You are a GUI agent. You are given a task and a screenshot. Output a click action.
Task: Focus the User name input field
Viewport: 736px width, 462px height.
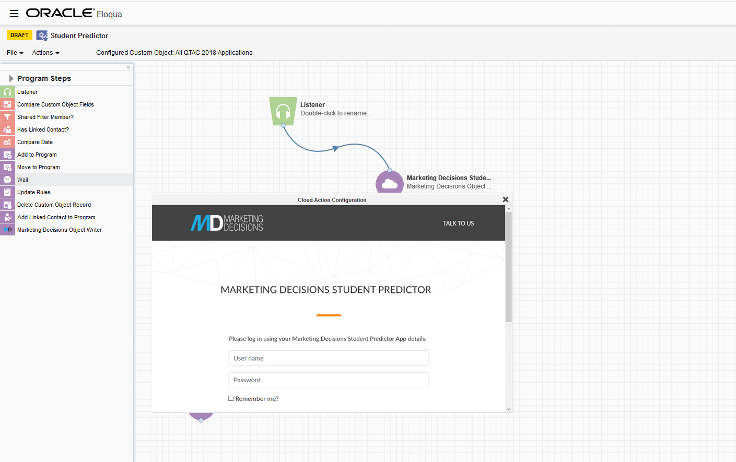[329, 358]
